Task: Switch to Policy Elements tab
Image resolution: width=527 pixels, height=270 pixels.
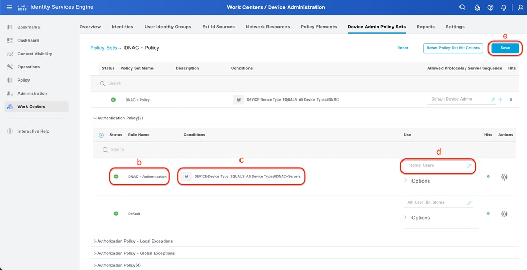Action: pos(319,27)
